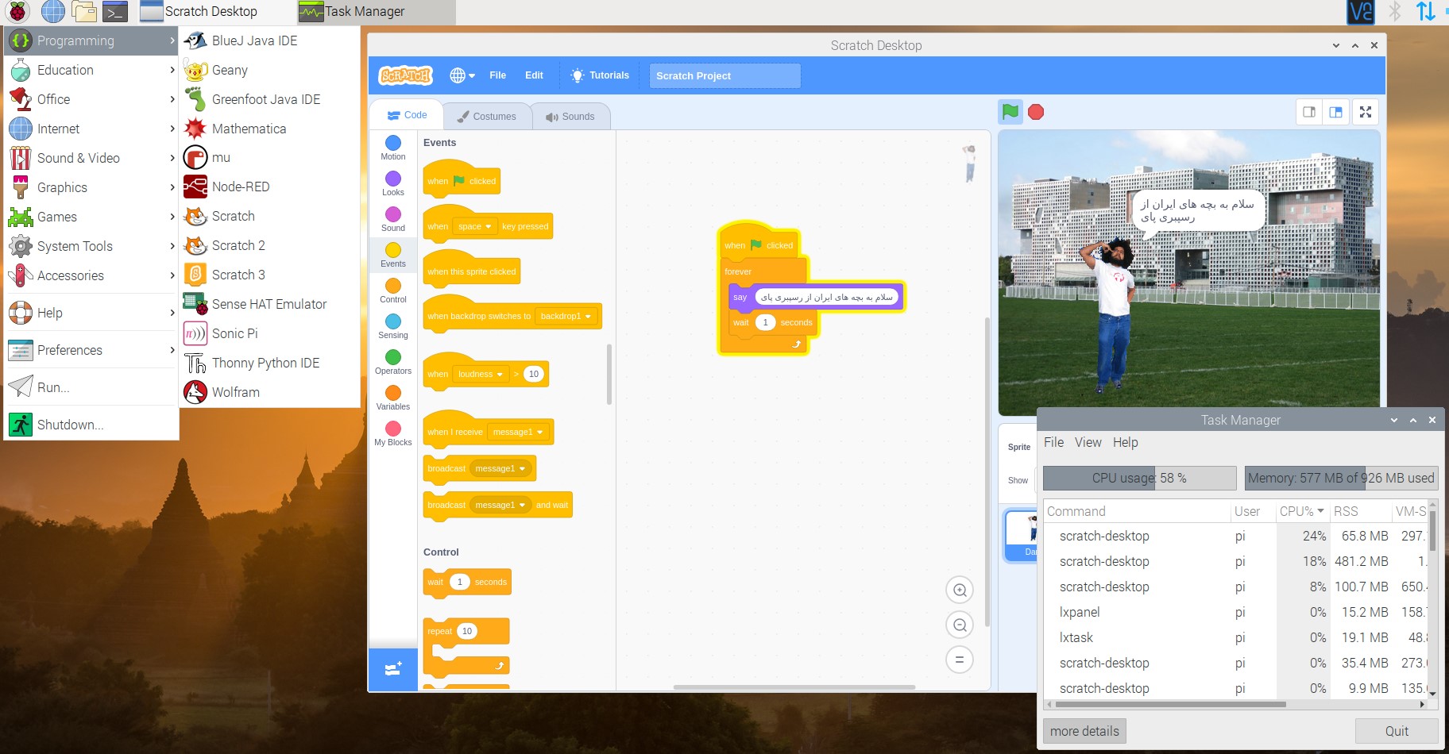Expand the space key dropdown in block
Image resolution: width=1449 pixels, height=754 pixels.
tap(476, 226)
